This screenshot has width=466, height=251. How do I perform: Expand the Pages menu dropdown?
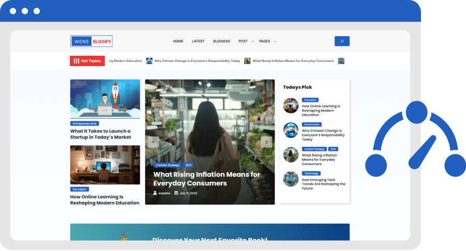[275, 41]
